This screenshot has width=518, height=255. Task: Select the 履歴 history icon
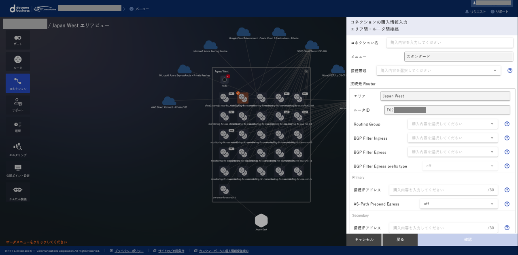[17, 126]
